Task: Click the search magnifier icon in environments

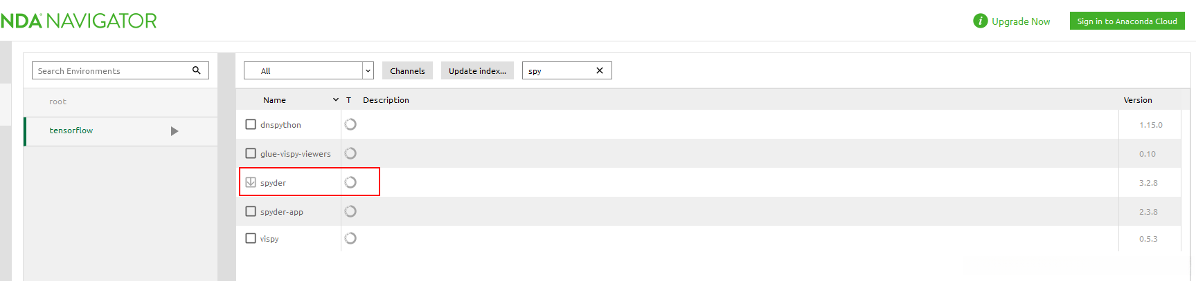Action: [x=197, y=70]
